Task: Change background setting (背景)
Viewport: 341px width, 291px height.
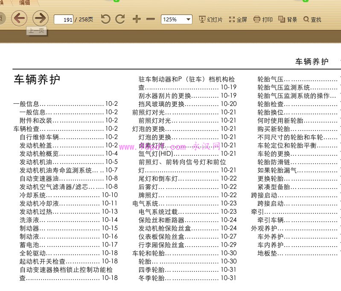Action: tap(288, 20)
